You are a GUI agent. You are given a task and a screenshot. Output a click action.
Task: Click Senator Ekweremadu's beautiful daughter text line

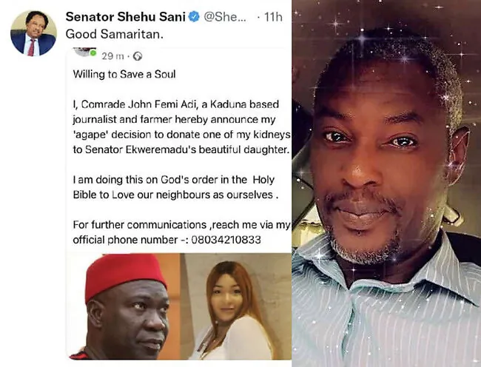point(181,149)
